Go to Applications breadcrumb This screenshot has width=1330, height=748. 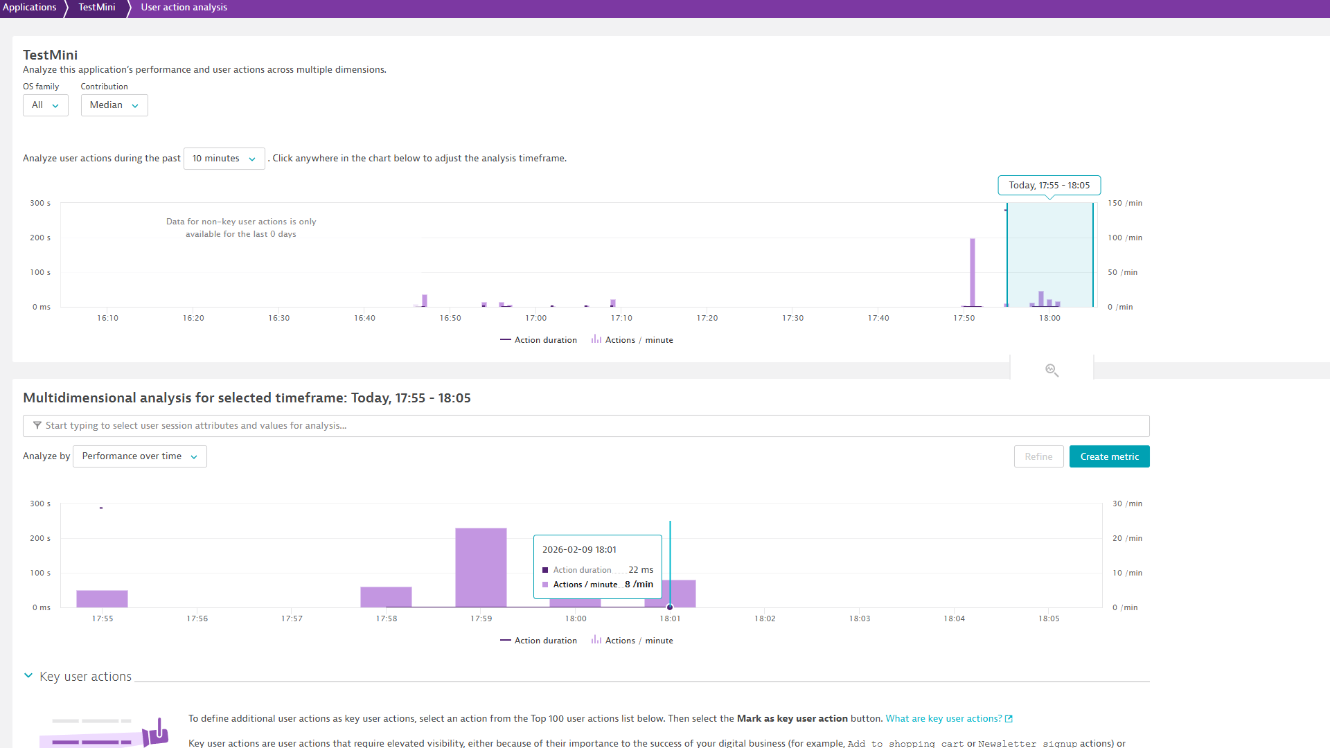30,8
